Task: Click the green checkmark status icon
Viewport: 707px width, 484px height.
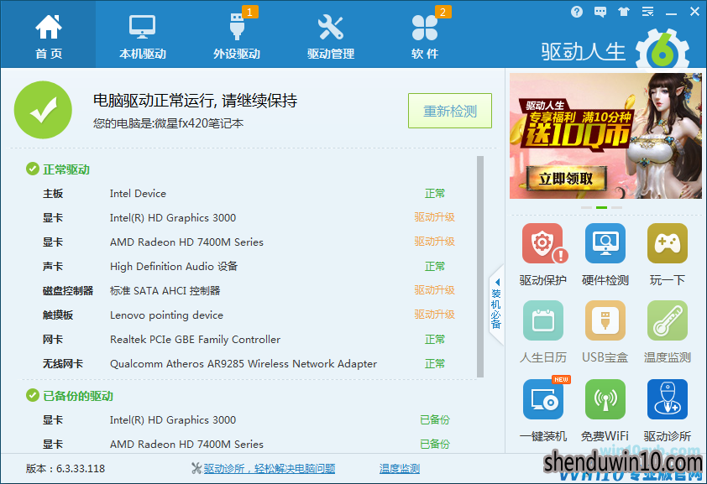Action: click(x=43, y=110)
